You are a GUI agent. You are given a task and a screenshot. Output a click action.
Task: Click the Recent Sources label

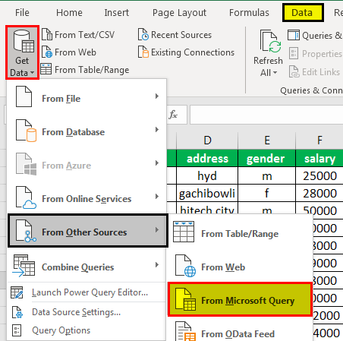tap(181, 35)
